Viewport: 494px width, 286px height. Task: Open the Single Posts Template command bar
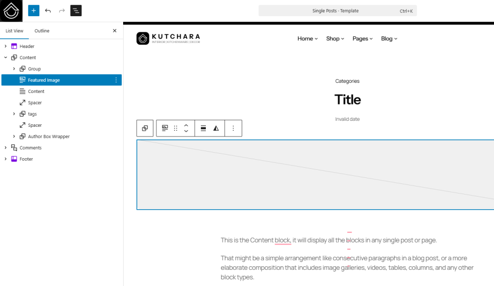338,11
